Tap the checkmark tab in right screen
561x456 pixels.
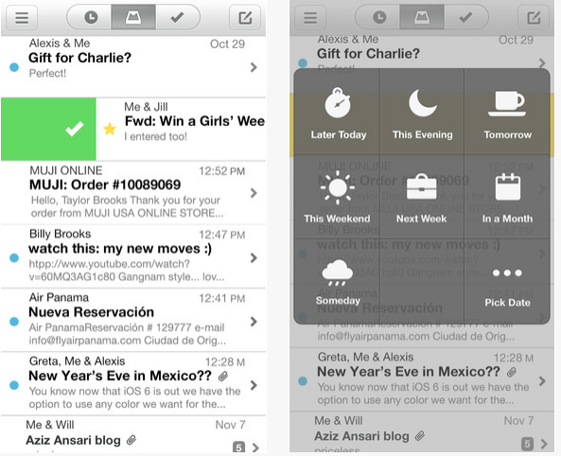[465, 17]
